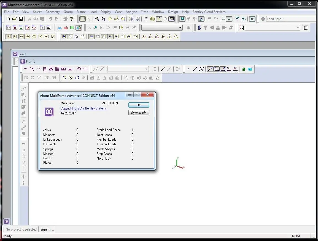Click the minimized Multiframe window icon at bottom-left

6,221
